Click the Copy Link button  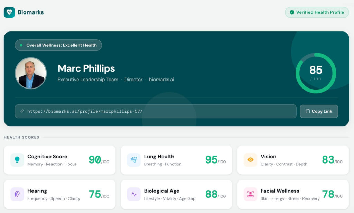[319, 111]
